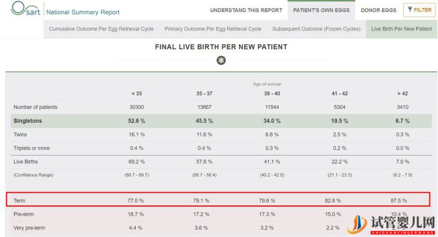The height and width of the screenshot is (237, 438).
Task: Click the funnel icon in Filter button
Action: coord(410,10)
